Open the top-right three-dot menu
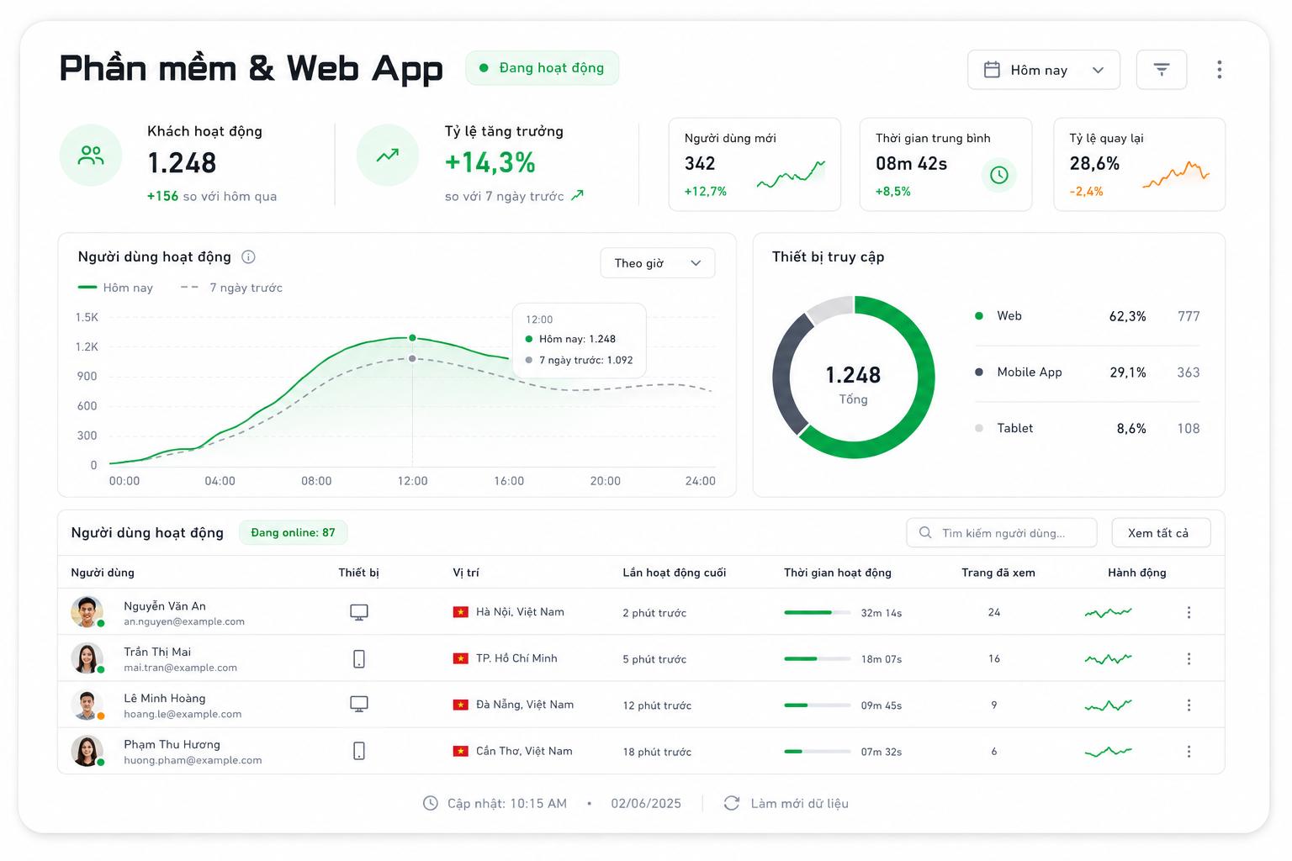Image resolution: width=1292 pixels, height=861 pixels. (1219, 70)
